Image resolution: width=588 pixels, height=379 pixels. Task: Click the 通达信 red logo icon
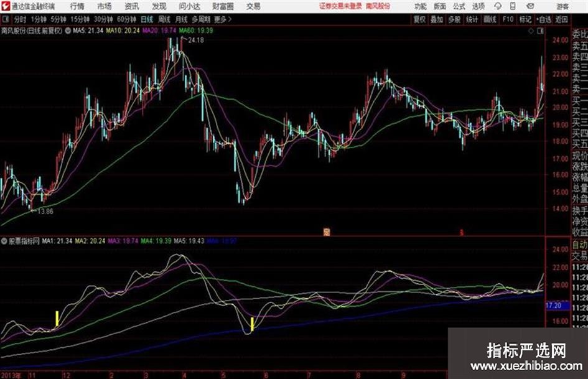tap(6, 6)
